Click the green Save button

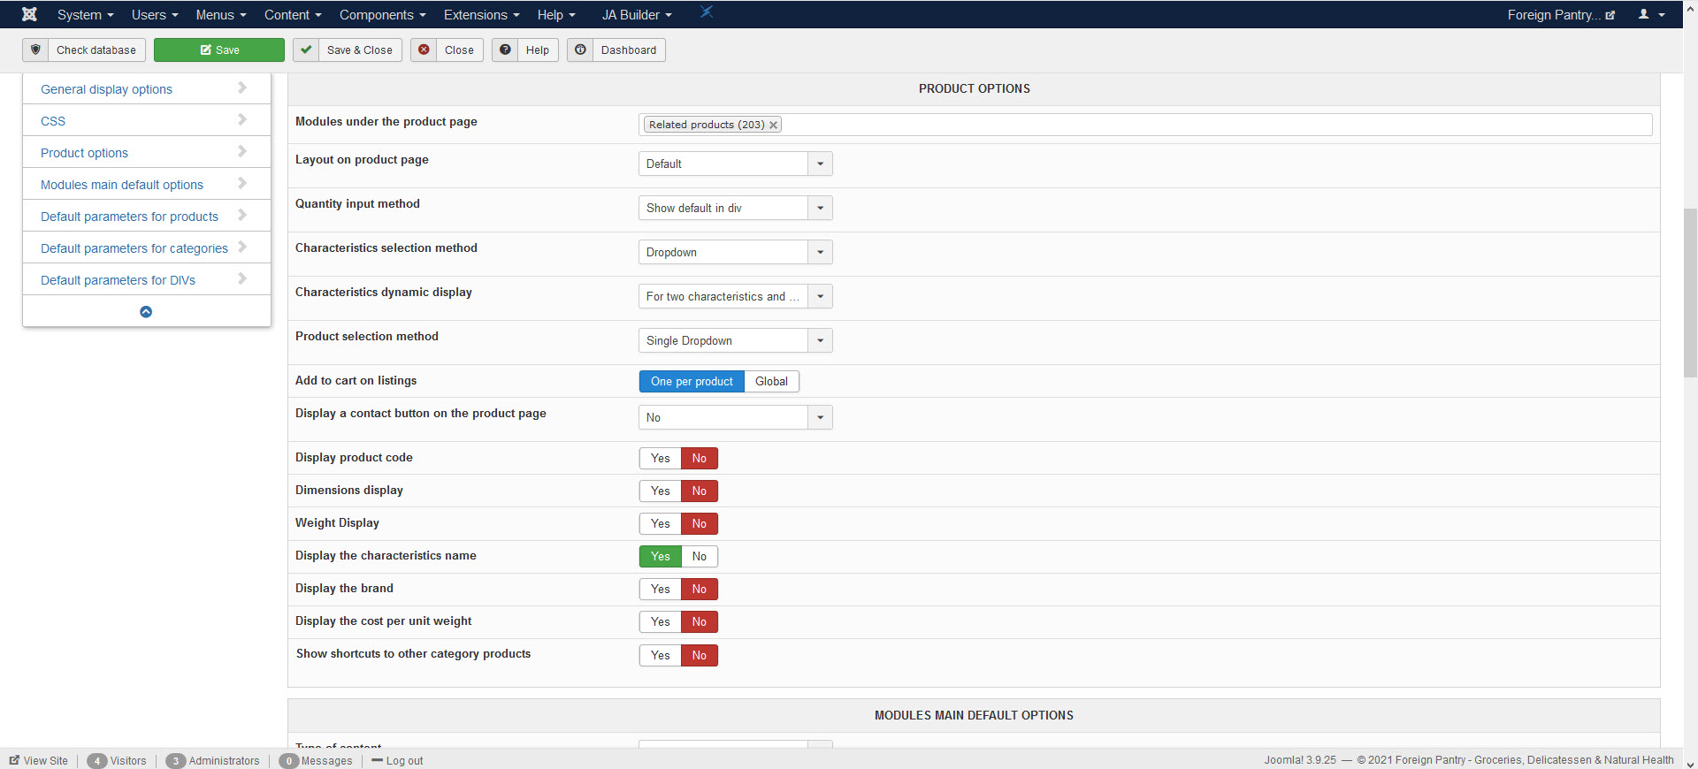pyautogui.click(x=219, y=49)
